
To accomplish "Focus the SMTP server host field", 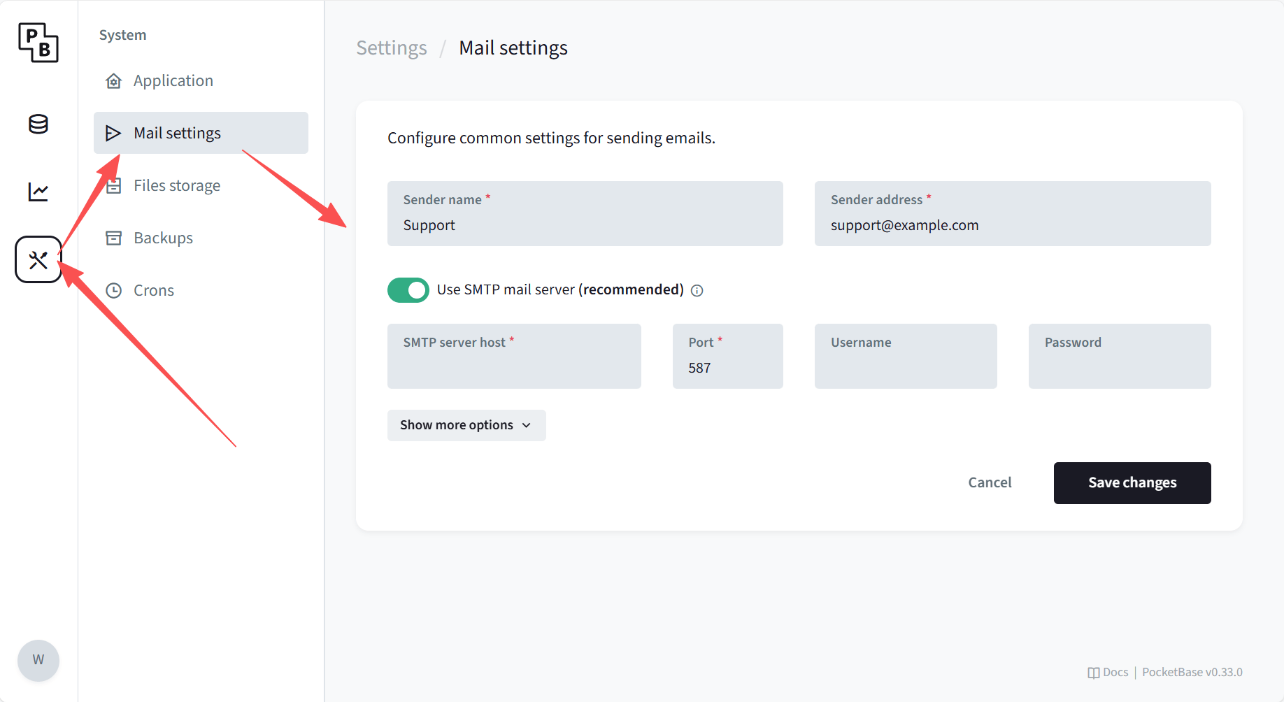I will (514, 366).
